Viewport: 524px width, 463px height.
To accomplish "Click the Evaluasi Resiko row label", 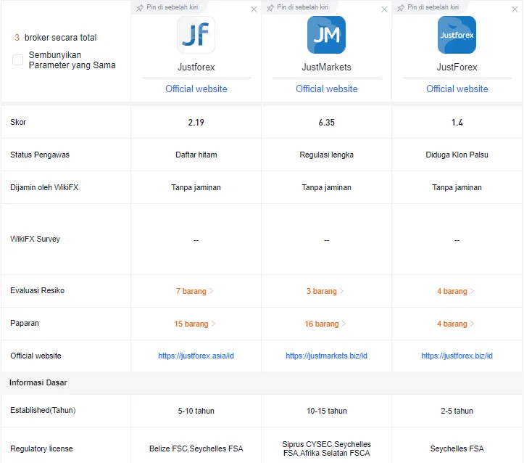I will [x=37, y=290].
